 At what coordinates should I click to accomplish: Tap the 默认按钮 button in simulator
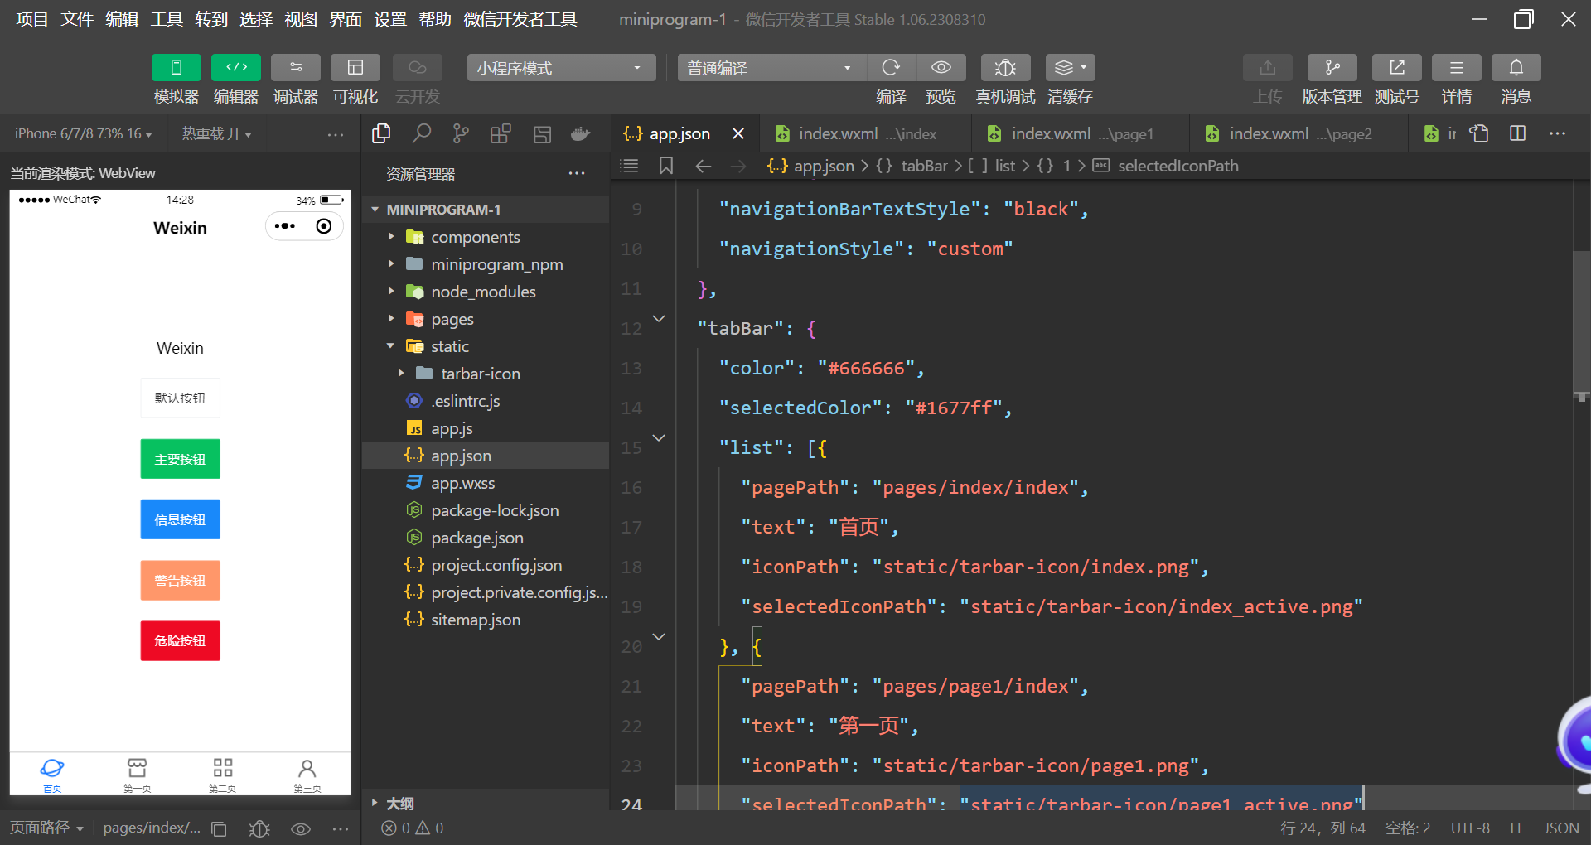(x=180, y=398)
